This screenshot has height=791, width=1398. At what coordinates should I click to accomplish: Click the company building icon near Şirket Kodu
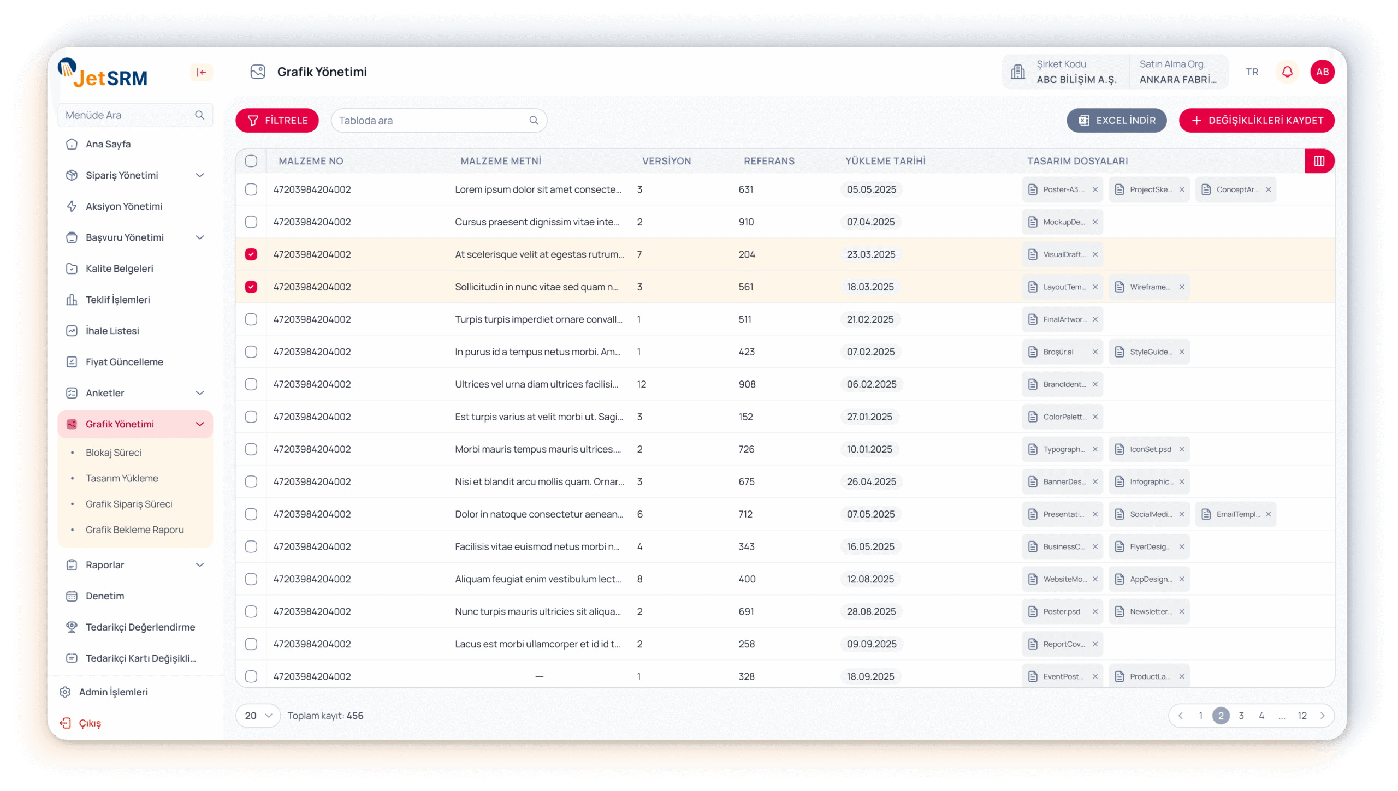click(x=1017, y=72)
